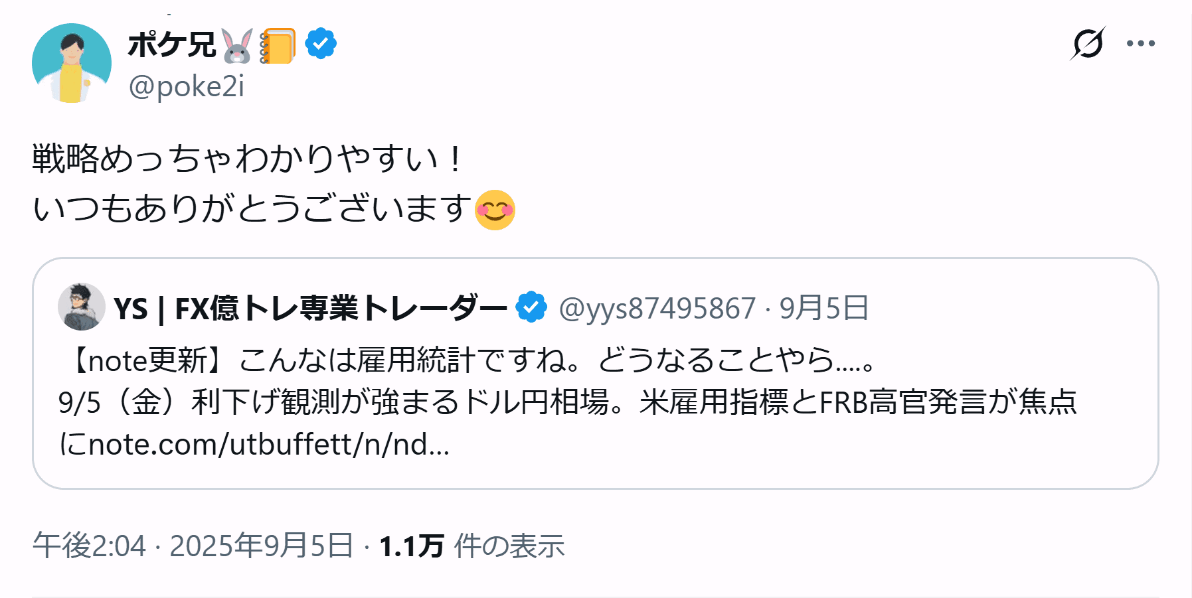Open the @poke2i handle link
The width and height of the screenshot is (1192, 598).
pyautogui.click(x=187, y=86)
